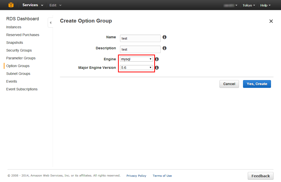Click the Yes, Create button

[257, 84]
